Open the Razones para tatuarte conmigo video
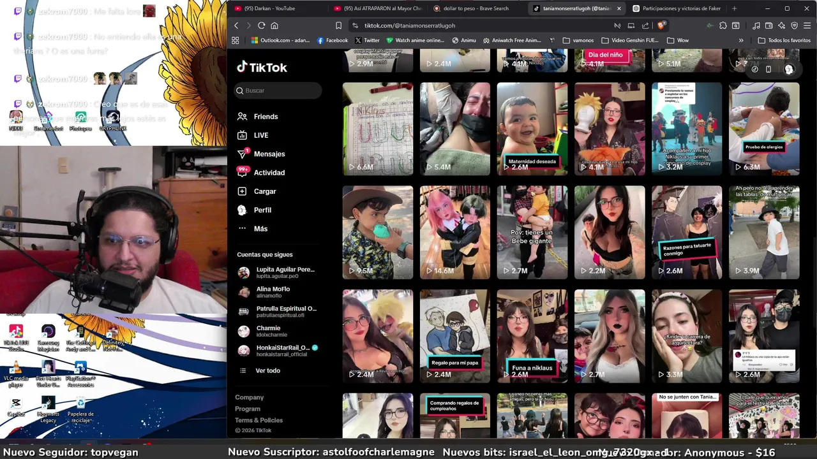 click(x=687, y=233)
